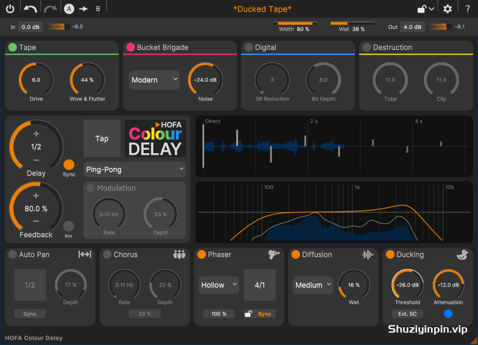Viewport: 478px width, 345px height.
Task: Enable the Digital section
Action: coord(248,47)
